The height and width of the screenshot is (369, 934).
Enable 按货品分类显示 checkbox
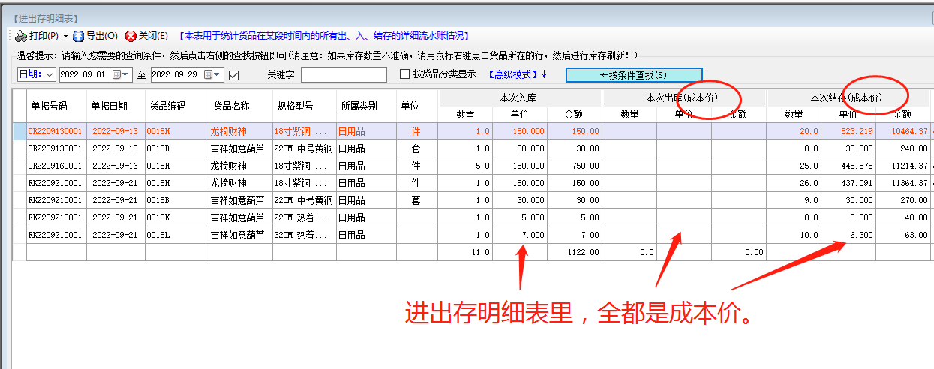click(x=405, y=74)
